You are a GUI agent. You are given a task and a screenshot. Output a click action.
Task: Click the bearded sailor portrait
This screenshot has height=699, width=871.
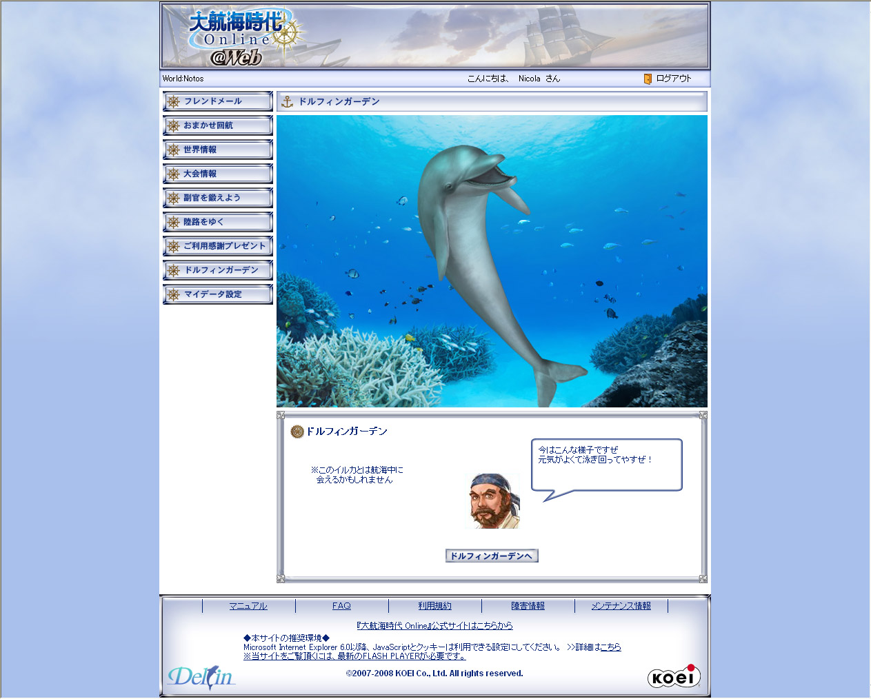tap(494, 501)
